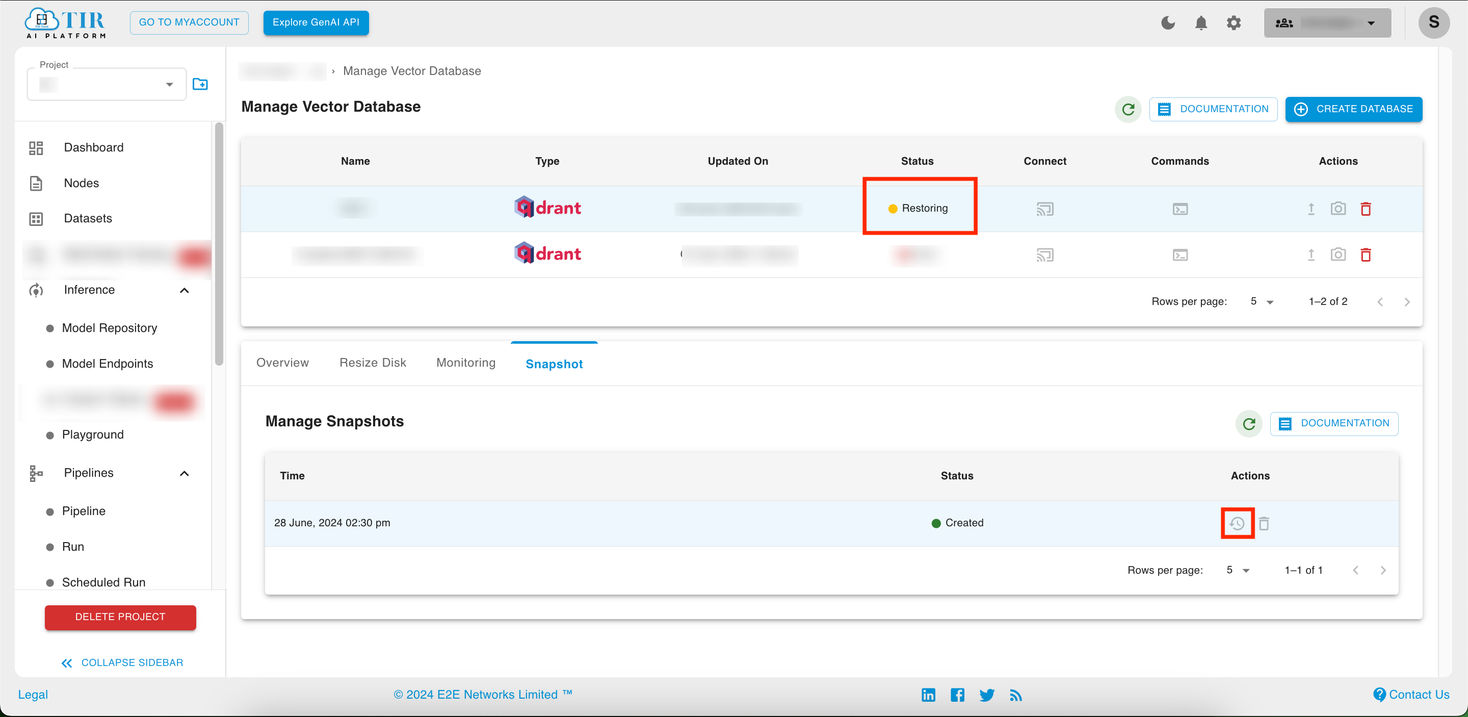Image resolution: width=1468 pixels, height=717 pixels.
Task: Open Dashboard in sidebar
Action: pos(93,147)
